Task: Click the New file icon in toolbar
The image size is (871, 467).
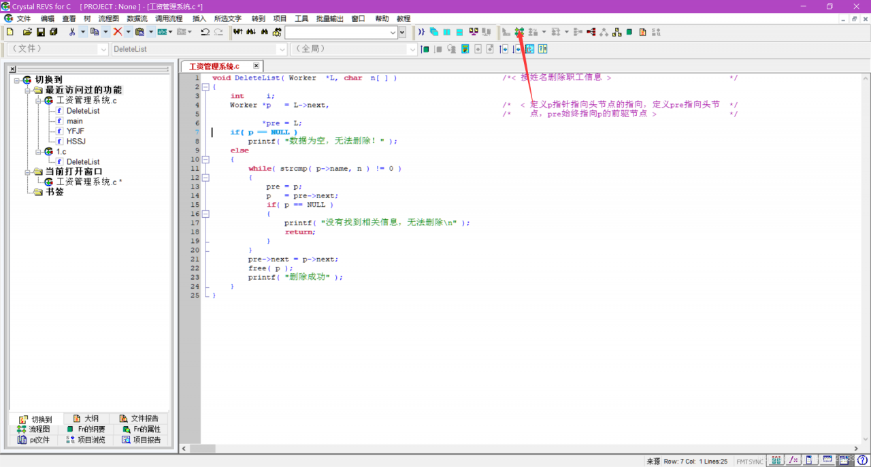Action: click(10, 32)
